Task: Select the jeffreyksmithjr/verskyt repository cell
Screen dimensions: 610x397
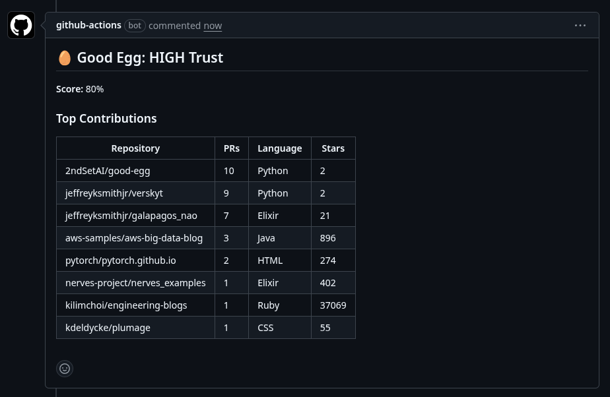Action: [114, 193]
